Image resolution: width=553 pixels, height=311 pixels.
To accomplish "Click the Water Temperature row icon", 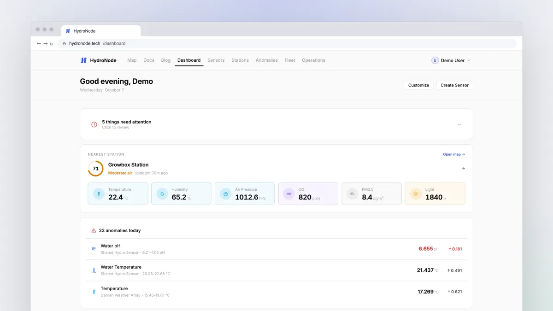I will [94, 270].
